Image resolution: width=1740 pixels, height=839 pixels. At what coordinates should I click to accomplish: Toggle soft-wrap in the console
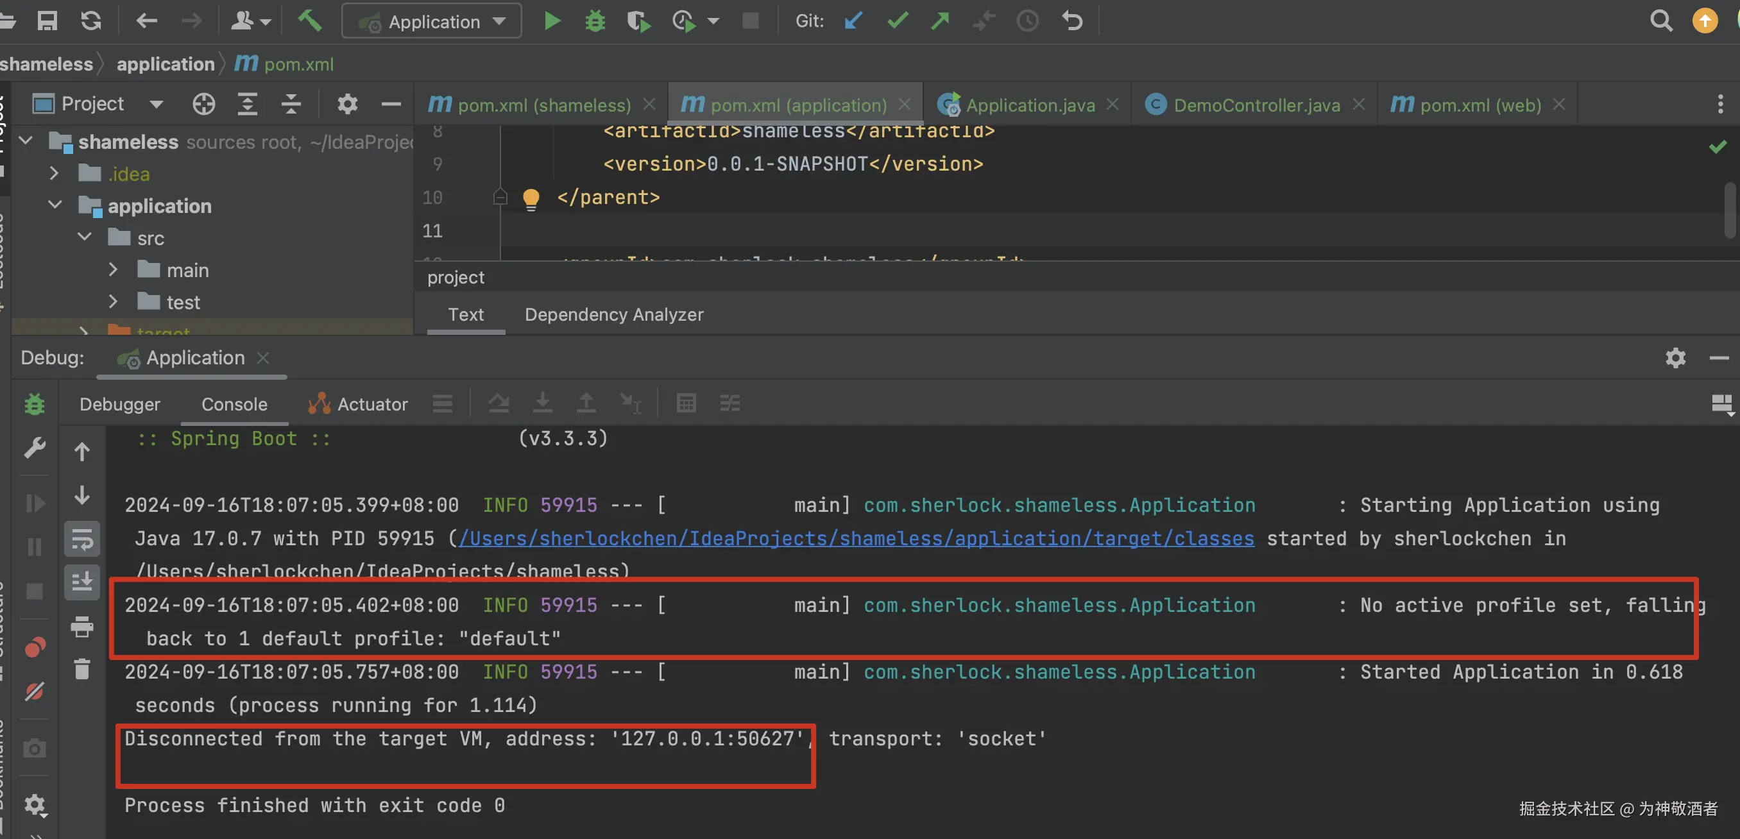tap(81, 539)
